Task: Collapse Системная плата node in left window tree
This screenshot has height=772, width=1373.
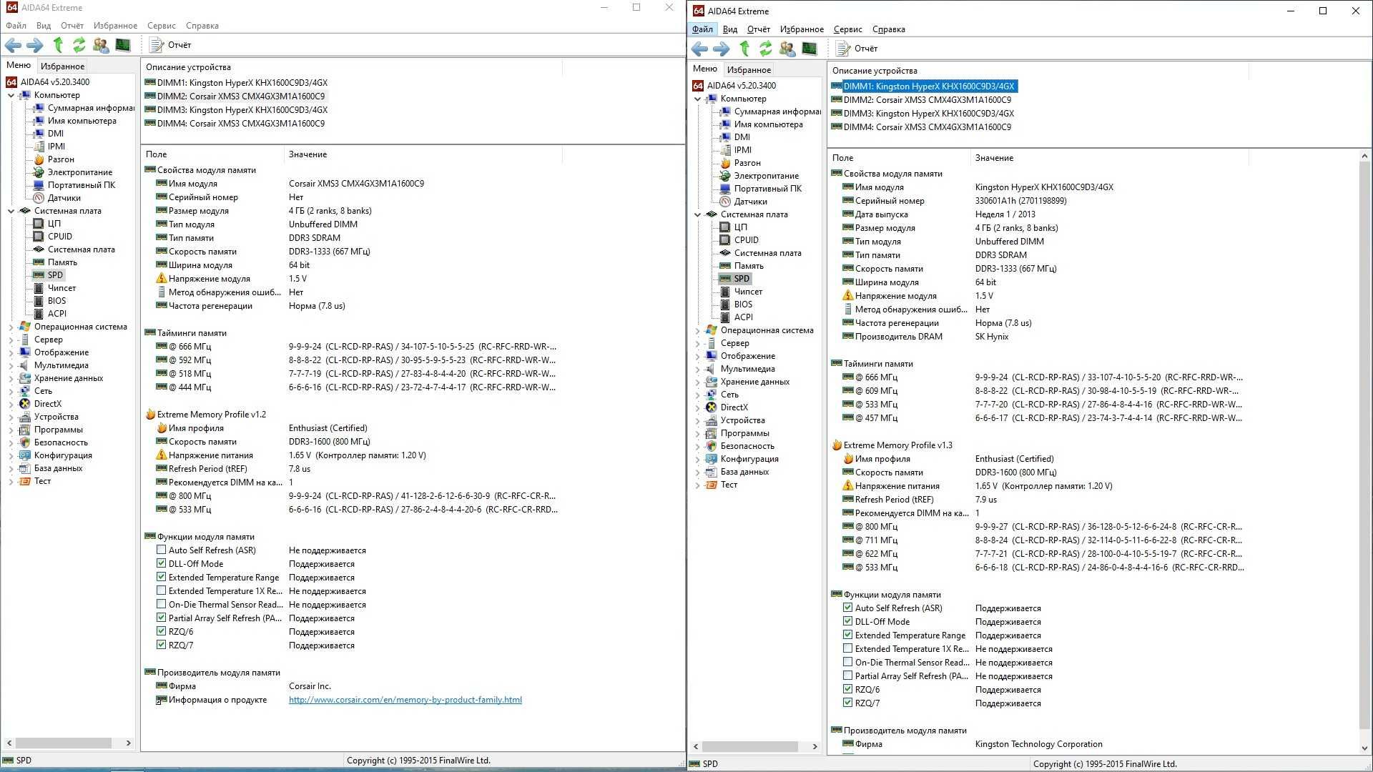Action: point(11,211)
